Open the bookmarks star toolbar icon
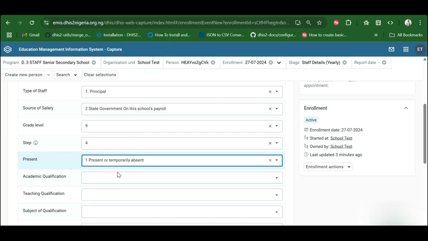Viewport: 428px width, 241px height. [366, 23]
